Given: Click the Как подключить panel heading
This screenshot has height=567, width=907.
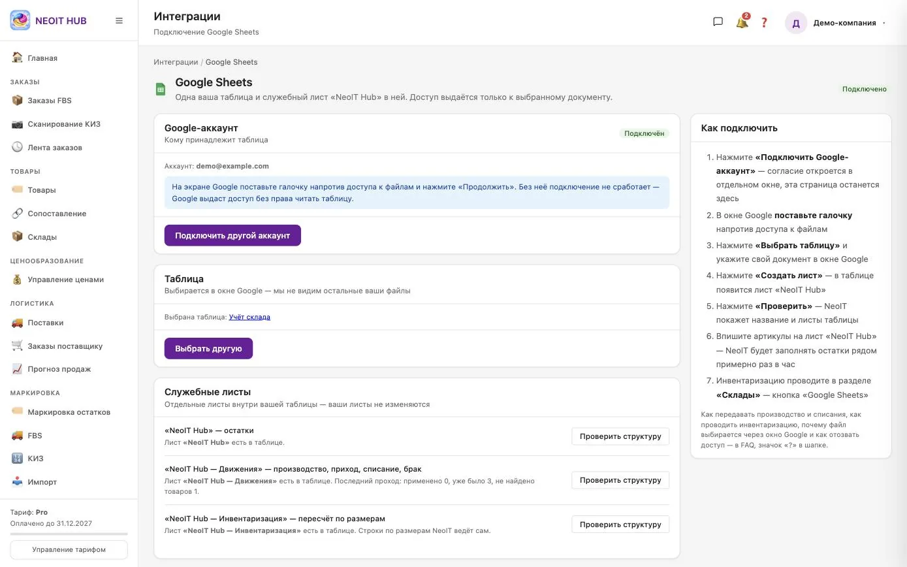Looking at the screenshot, I should [x=739, y=128].
